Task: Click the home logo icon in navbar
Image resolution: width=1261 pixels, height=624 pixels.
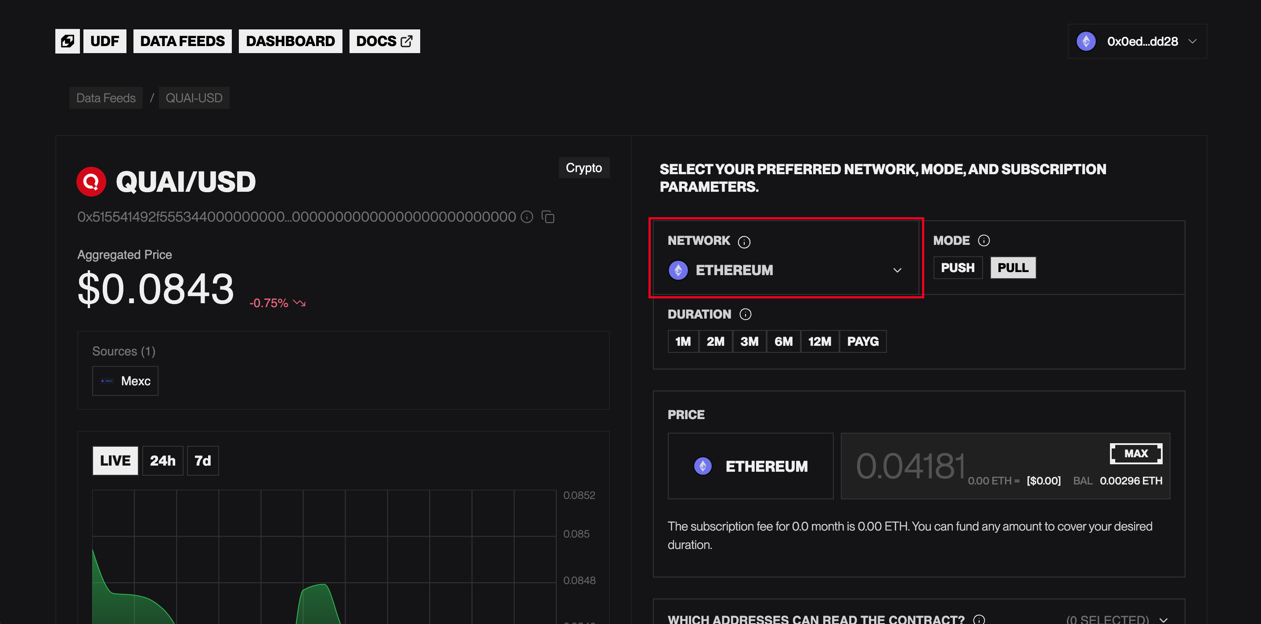Action: point(67,41)
